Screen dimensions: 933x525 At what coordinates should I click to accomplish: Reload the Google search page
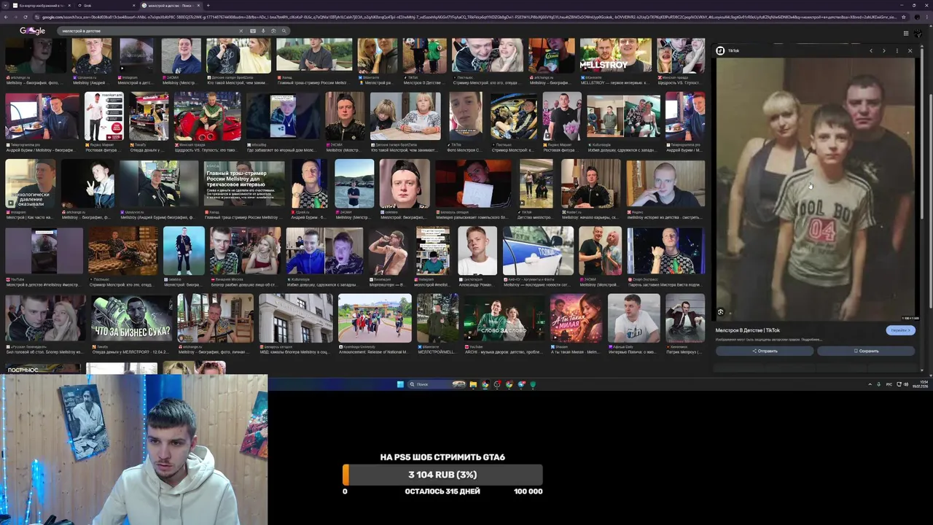26,17
